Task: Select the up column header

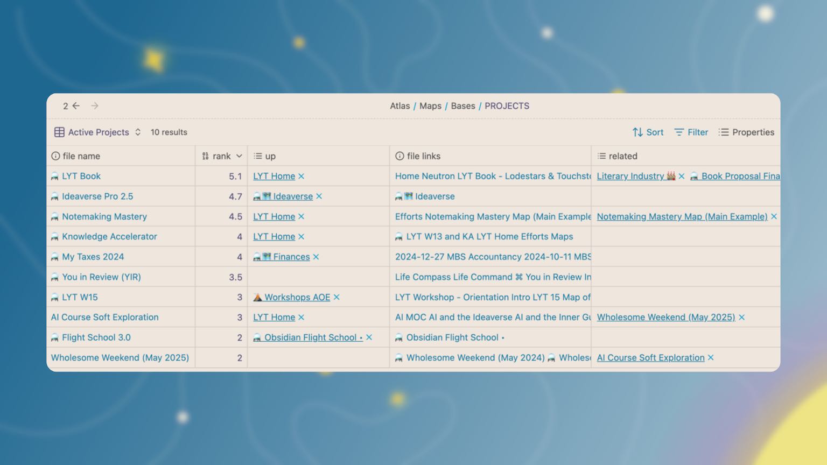Action: pos(318,156)
